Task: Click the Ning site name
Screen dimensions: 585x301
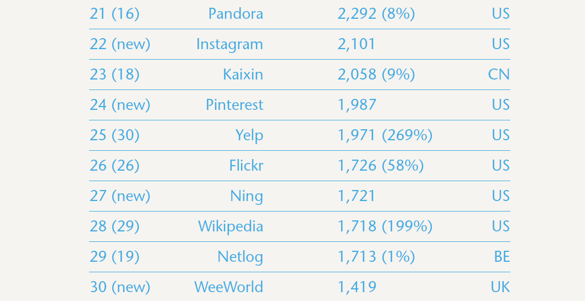Action: (x=247, y=196)
